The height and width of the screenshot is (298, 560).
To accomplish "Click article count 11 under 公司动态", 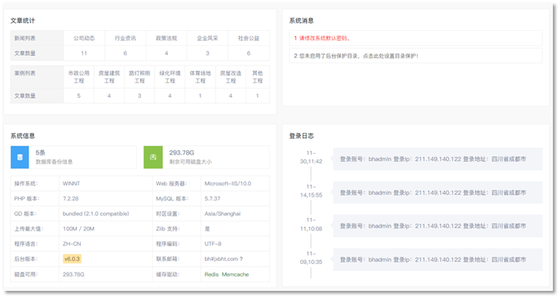I will tap(84, 53).
